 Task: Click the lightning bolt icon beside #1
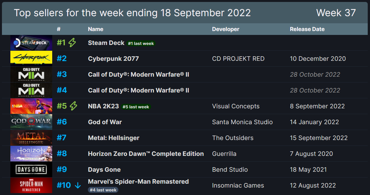(72, 43)
